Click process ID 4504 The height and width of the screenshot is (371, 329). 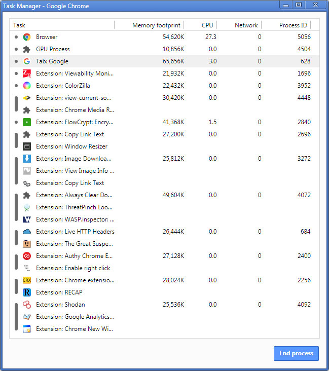point(304,49)
